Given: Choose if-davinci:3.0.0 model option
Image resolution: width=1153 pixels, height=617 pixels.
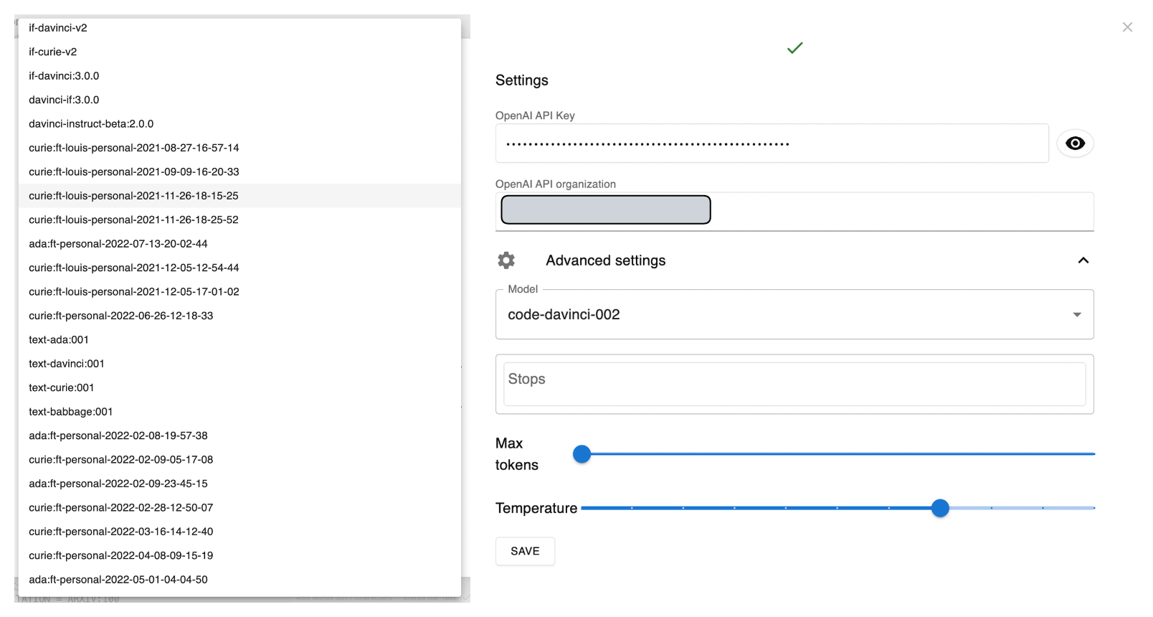Looking at the screenshot, I should [x=239, y=76].
